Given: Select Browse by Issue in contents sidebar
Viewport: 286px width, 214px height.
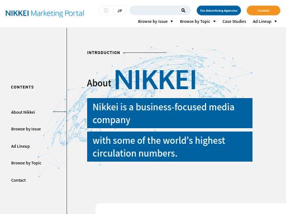Looking at the screenshot, I should 26,129.
